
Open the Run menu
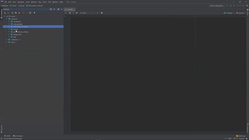click(x=40, y=2)
